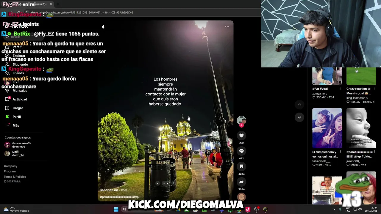Viewport: 381px width, 214px height.
Task: Go to Para ti feed
Action: (x=17, y=47)
